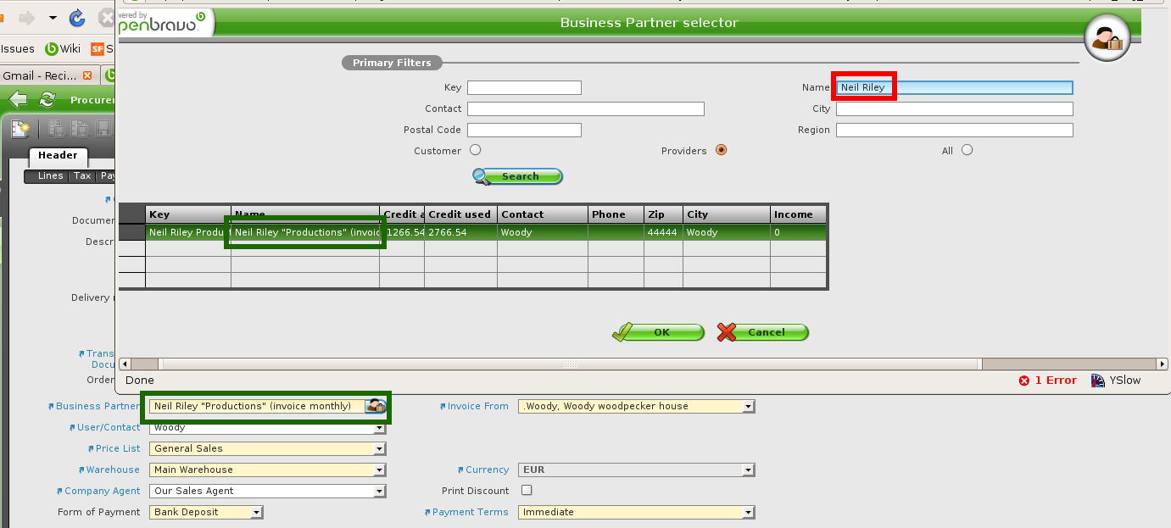Select the Providers radio button
This screenshot has height=528, width=1171.
point(721,150)
